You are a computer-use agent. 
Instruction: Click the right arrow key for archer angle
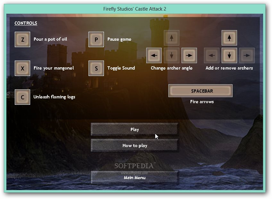(189, 55)
